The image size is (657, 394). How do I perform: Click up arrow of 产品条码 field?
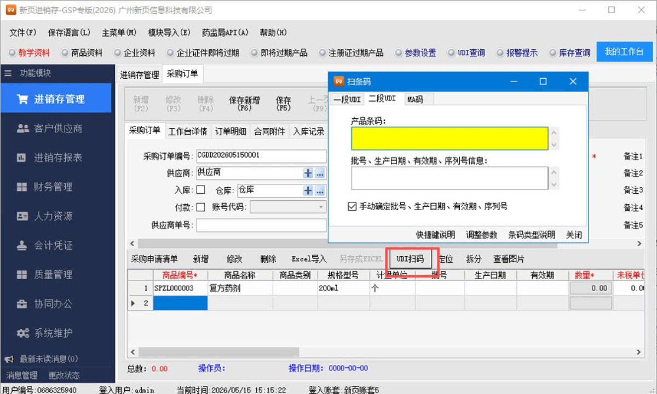555,132
